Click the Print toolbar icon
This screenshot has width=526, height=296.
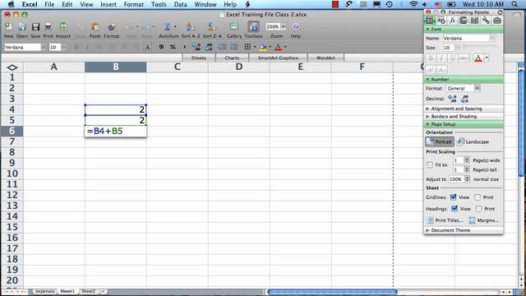pos(48,27)
